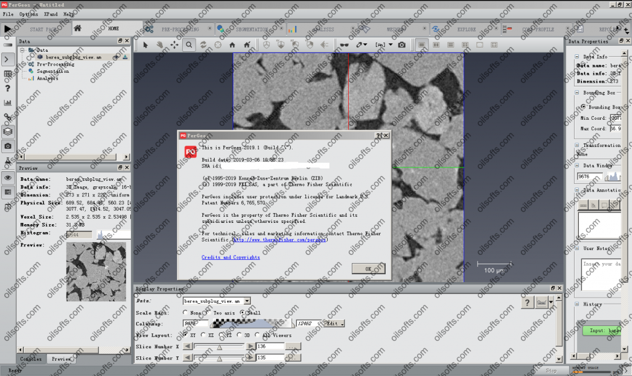
Task: Open the Credits and Copyrights link
Action: [x=231, y=257]
